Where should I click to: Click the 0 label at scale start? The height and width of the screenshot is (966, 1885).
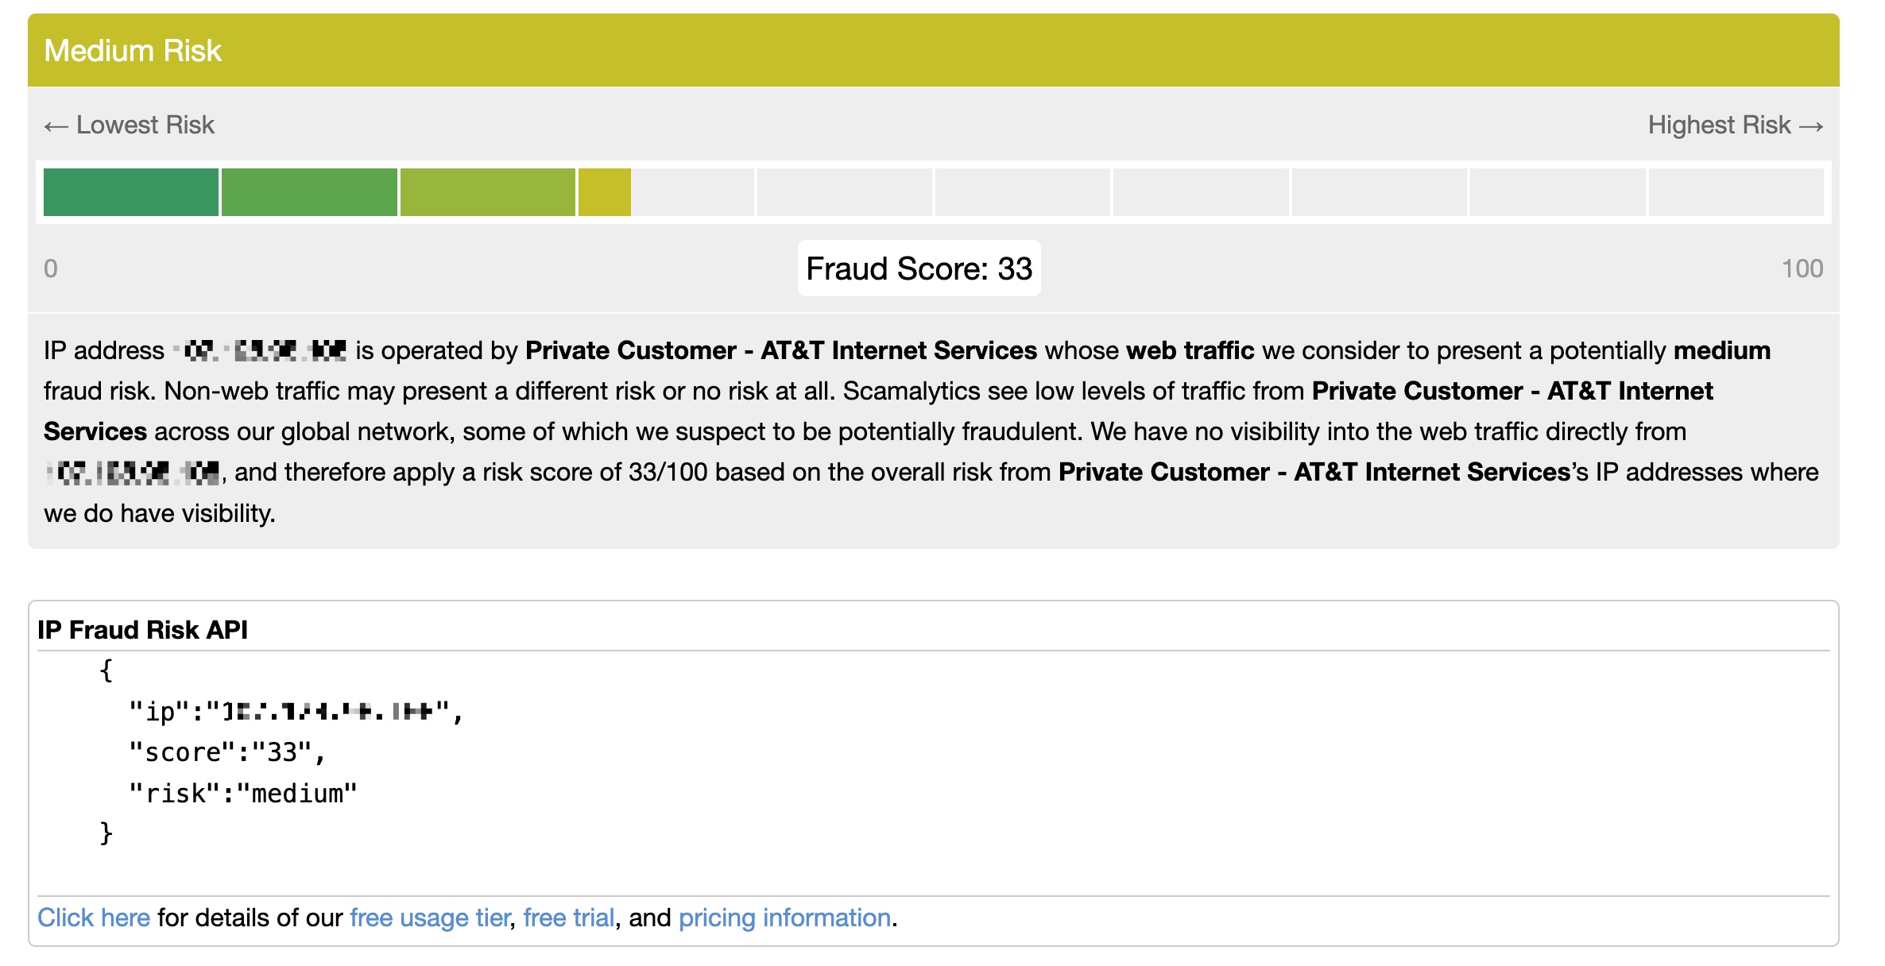50,269
